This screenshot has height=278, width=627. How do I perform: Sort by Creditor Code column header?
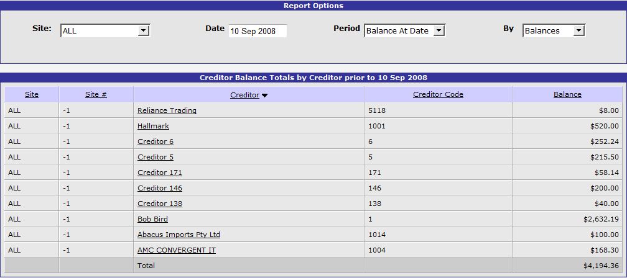point(438,95)
